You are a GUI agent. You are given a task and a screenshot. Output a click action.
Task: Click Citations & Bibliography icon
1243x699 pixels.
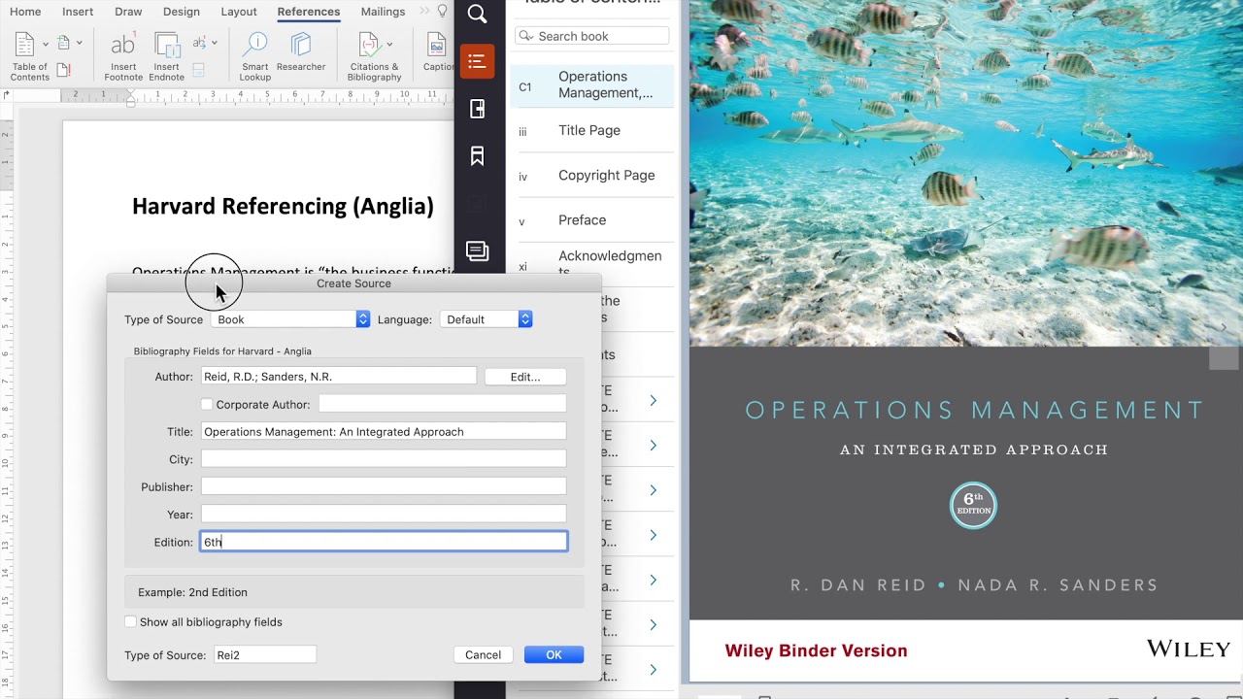click(x=369, y=45)
